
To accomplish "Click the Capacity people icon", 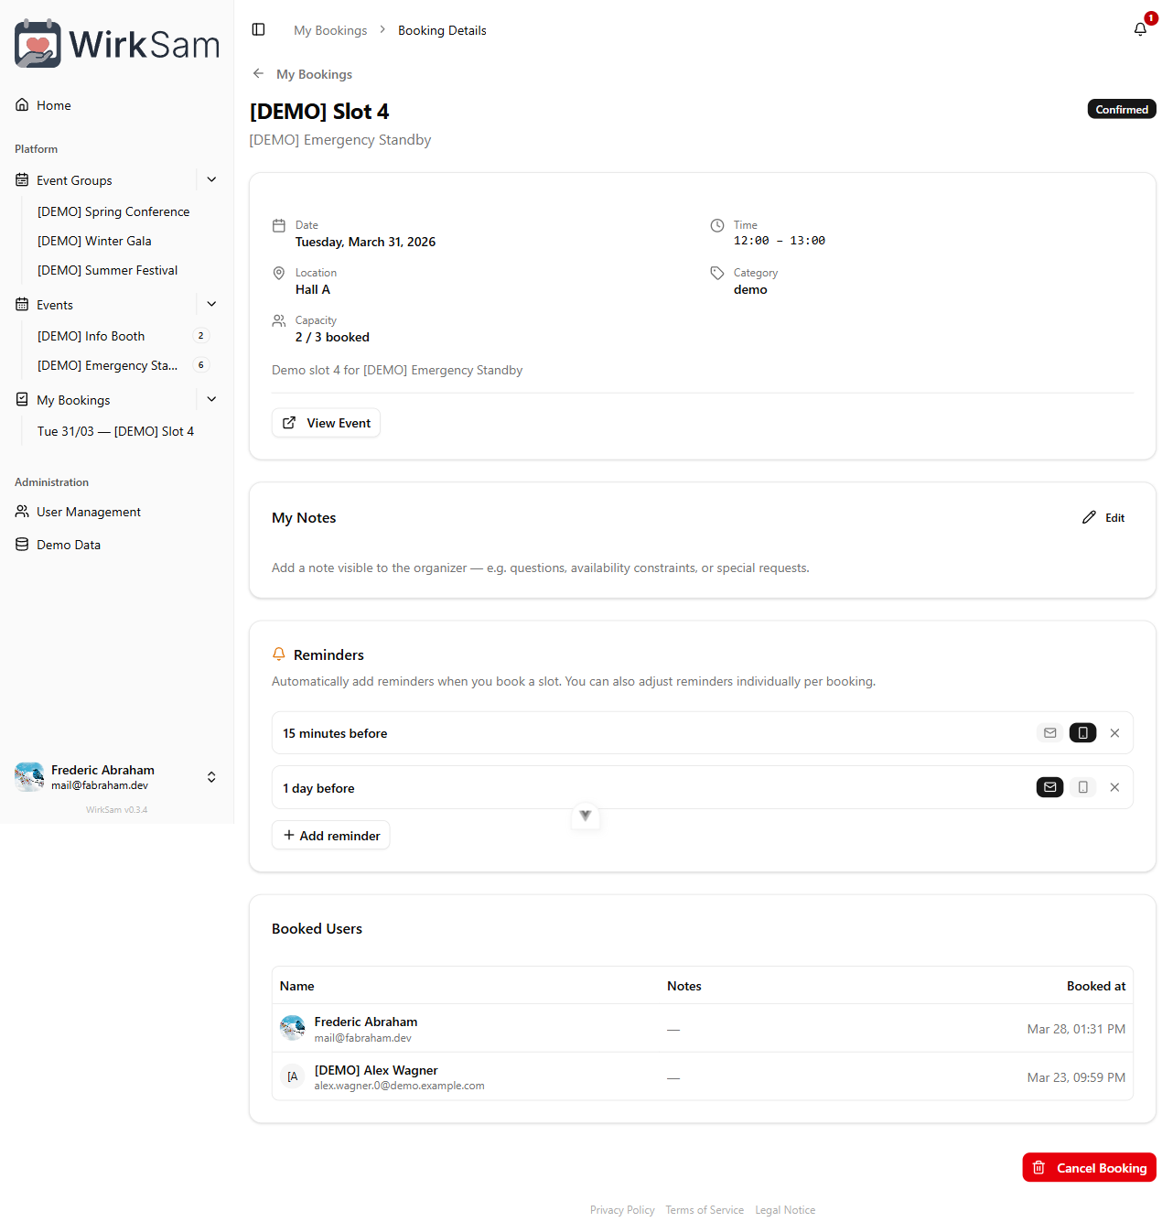I will point(279,320).
